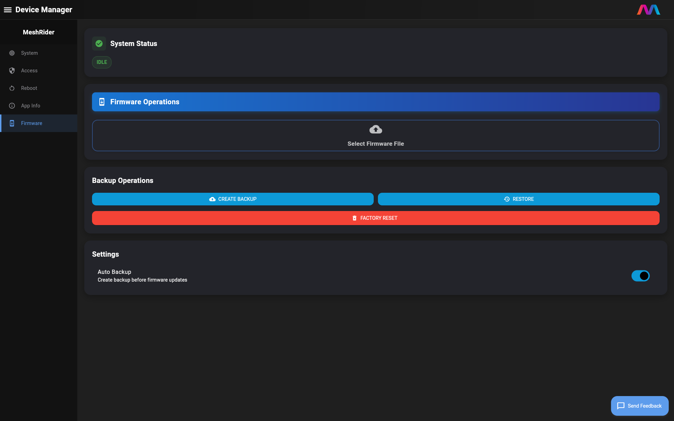Click the cloud upload icon
Viewport: 674px width, 421px height.
[x=376, y=130]
